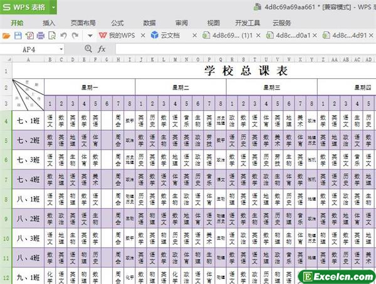Click the 周会 cell in the 七、1班 row

(118, 121)
